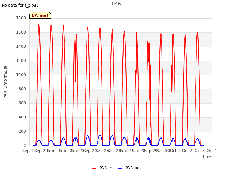Click the PAR (umol/m2/s) y-axis label
The height and width of the screenshot is (175, 234).
[x=5, y=82]
